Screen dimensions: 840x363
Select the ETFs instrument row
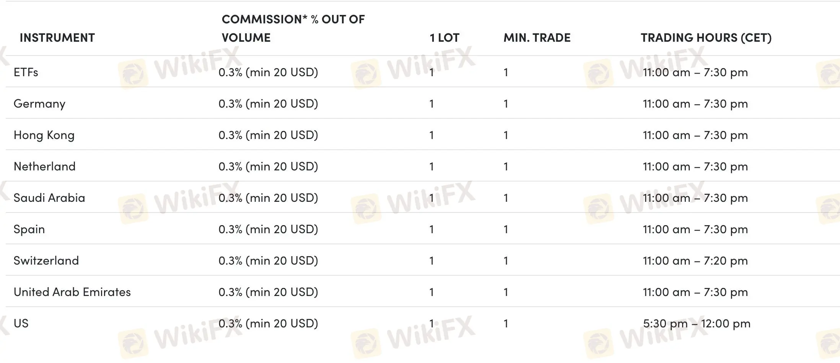coord(423,72)
